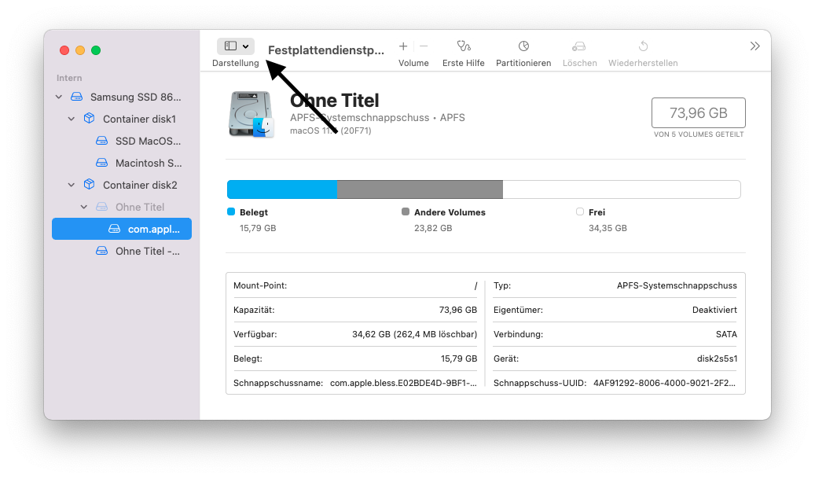Screen dimensions: 815x478
Task: Select the Samsung SSD 86... row
Action: coord(122,97)
